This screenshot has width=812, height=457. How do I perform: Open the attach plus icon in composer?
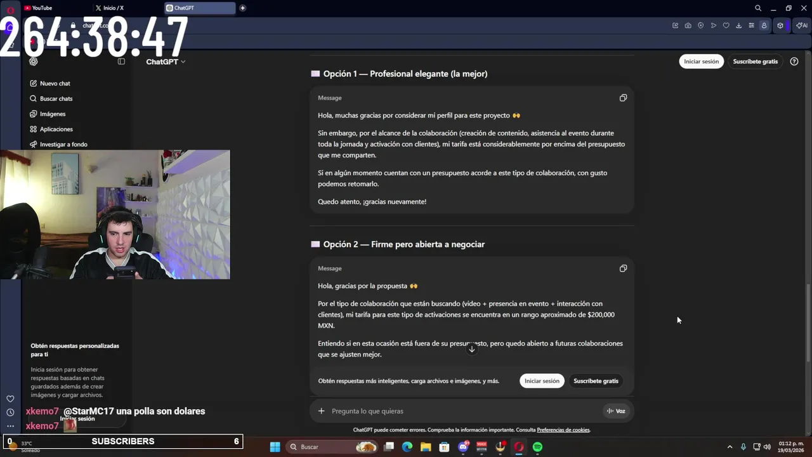coord(321,411)
